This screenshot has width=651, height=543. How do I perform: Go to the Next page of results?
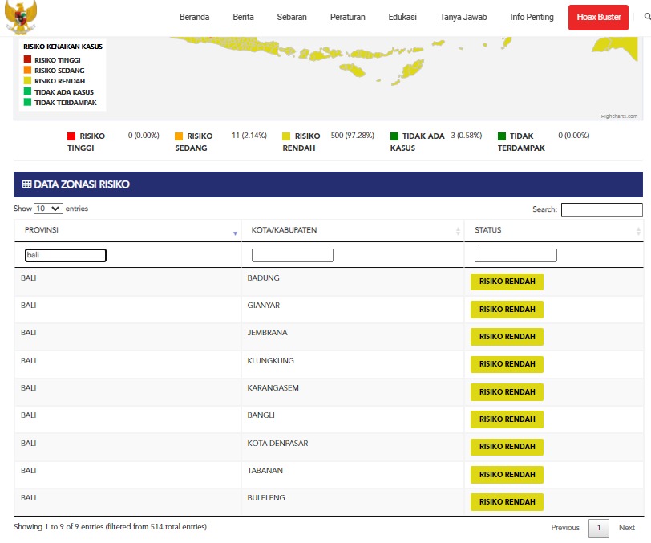point(626,528)
